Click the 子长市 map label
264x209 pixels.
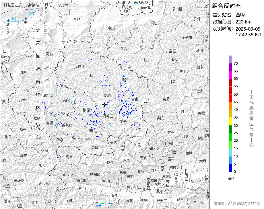[x=187, y=38]
